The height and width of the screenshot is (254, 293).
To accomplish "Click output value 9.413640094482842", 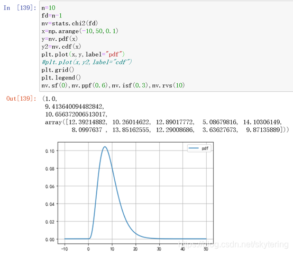I will pos(75,107).
